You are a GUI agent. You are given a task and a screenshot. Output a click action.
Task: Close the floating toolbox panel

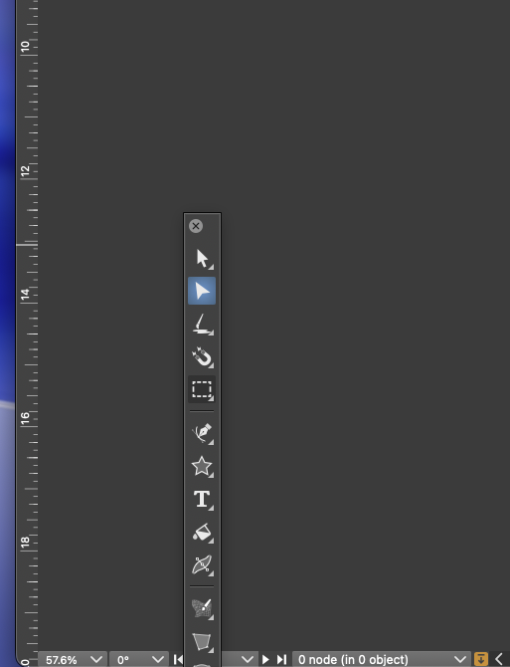pos(196,226)
